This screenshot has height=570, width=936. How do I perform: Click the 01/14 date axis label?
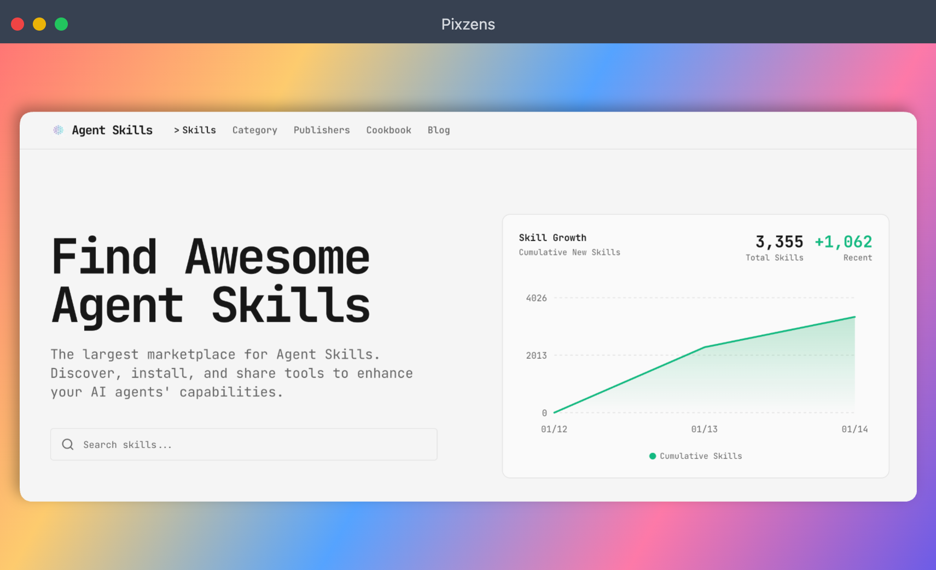tap(854, 429)
